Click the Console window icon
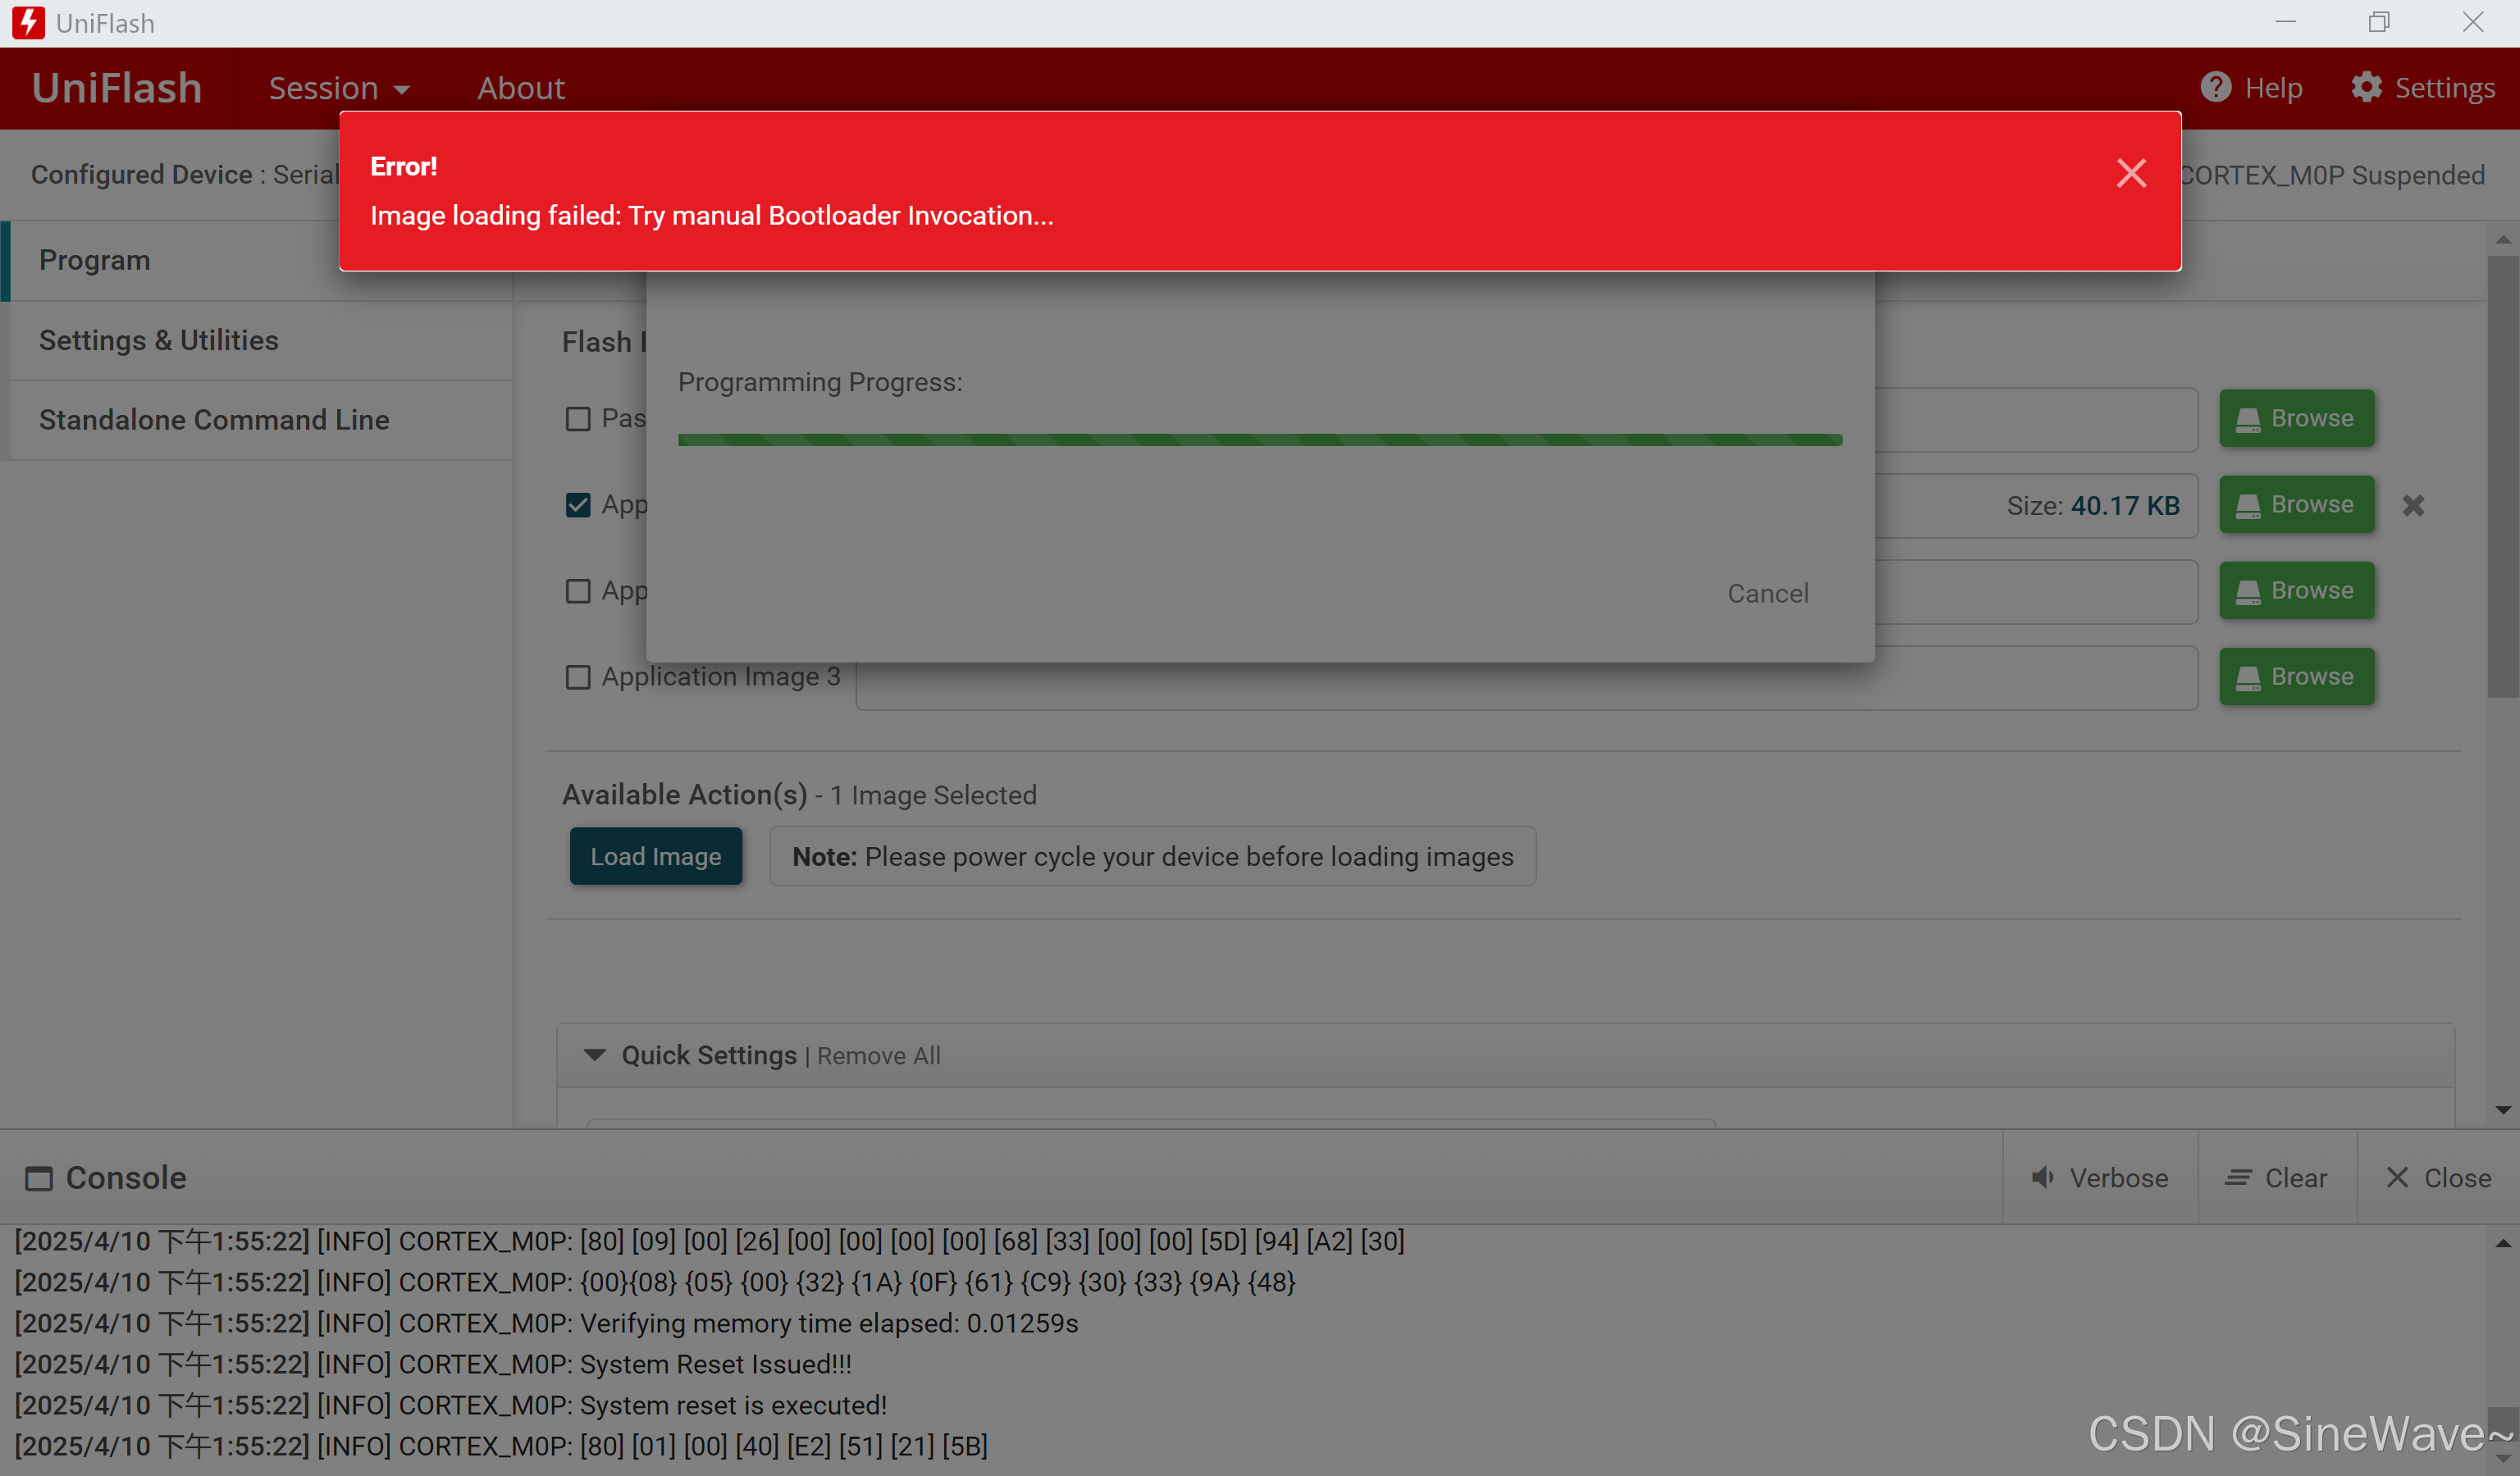2520x1476 pixels. pos(39,1178)
